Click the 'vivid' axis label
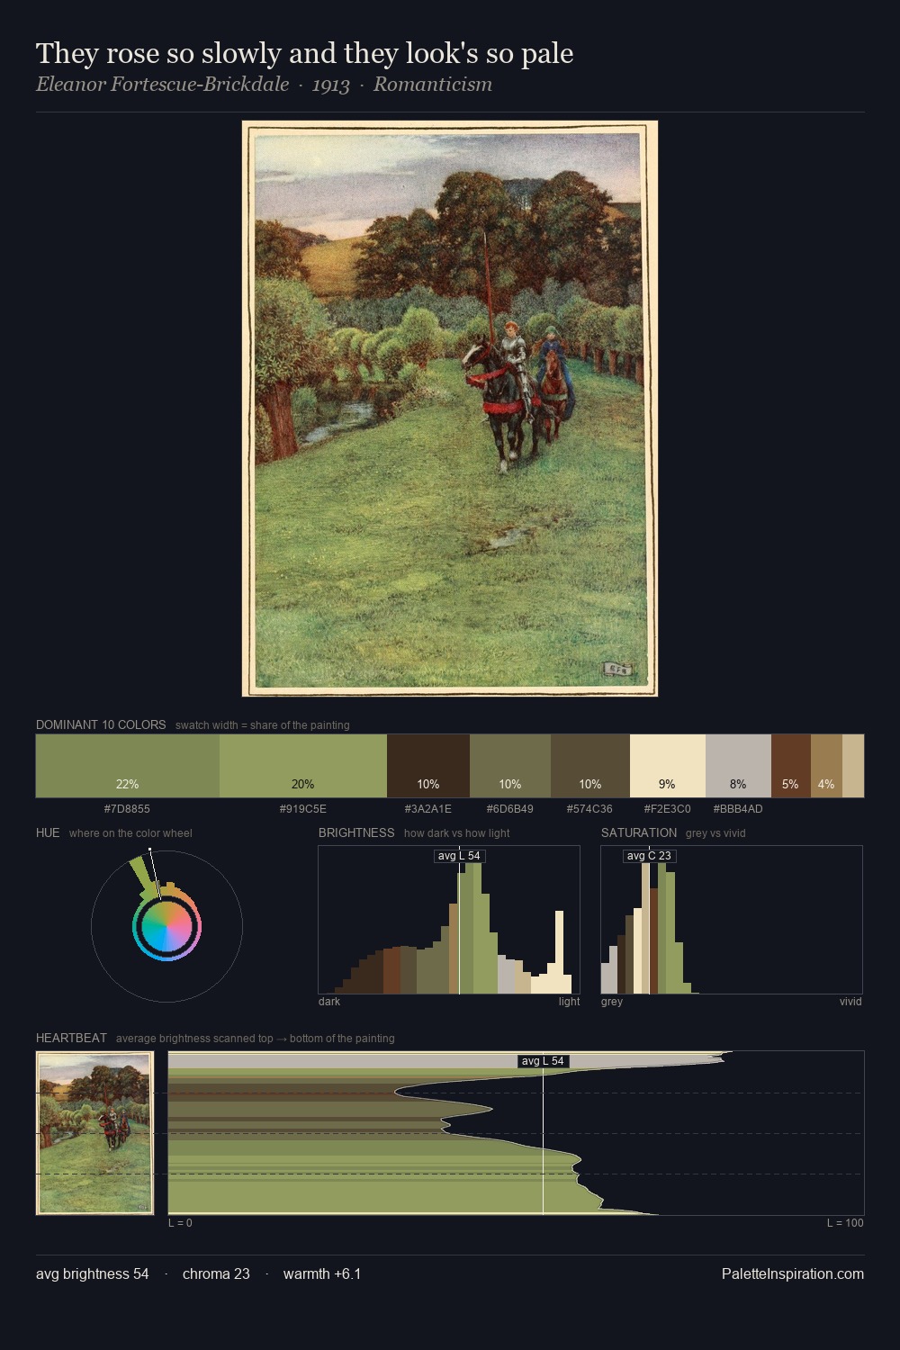This screenshot has height=1350, width=900. pyautogui.click(x=850, y=1002)
